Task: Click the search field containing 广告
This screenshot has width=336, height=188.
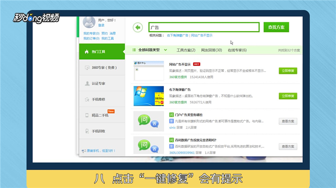Action: (x=204, y=27)
